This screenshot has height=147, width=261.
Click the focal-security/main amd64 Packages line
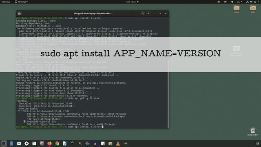coord(76,116)
